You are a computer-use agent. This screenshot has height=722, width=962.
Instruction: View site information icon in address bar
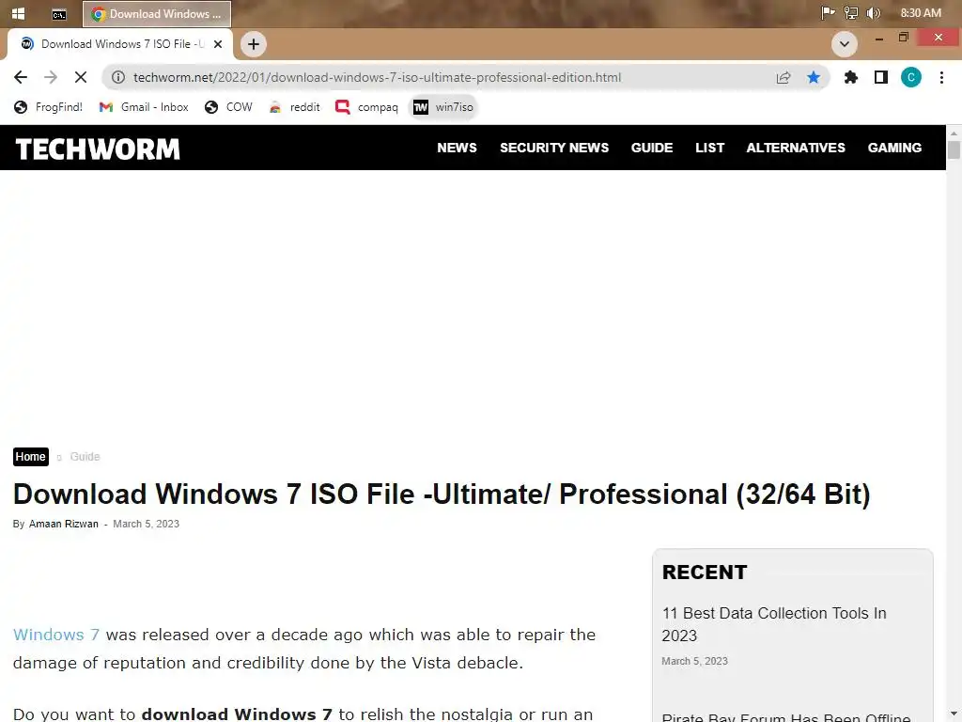point(118,77)
